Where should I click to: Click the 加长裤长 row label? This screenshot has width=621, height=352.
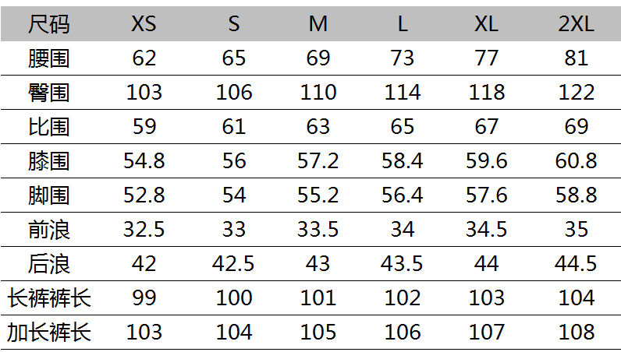click(x=49, y=333)
